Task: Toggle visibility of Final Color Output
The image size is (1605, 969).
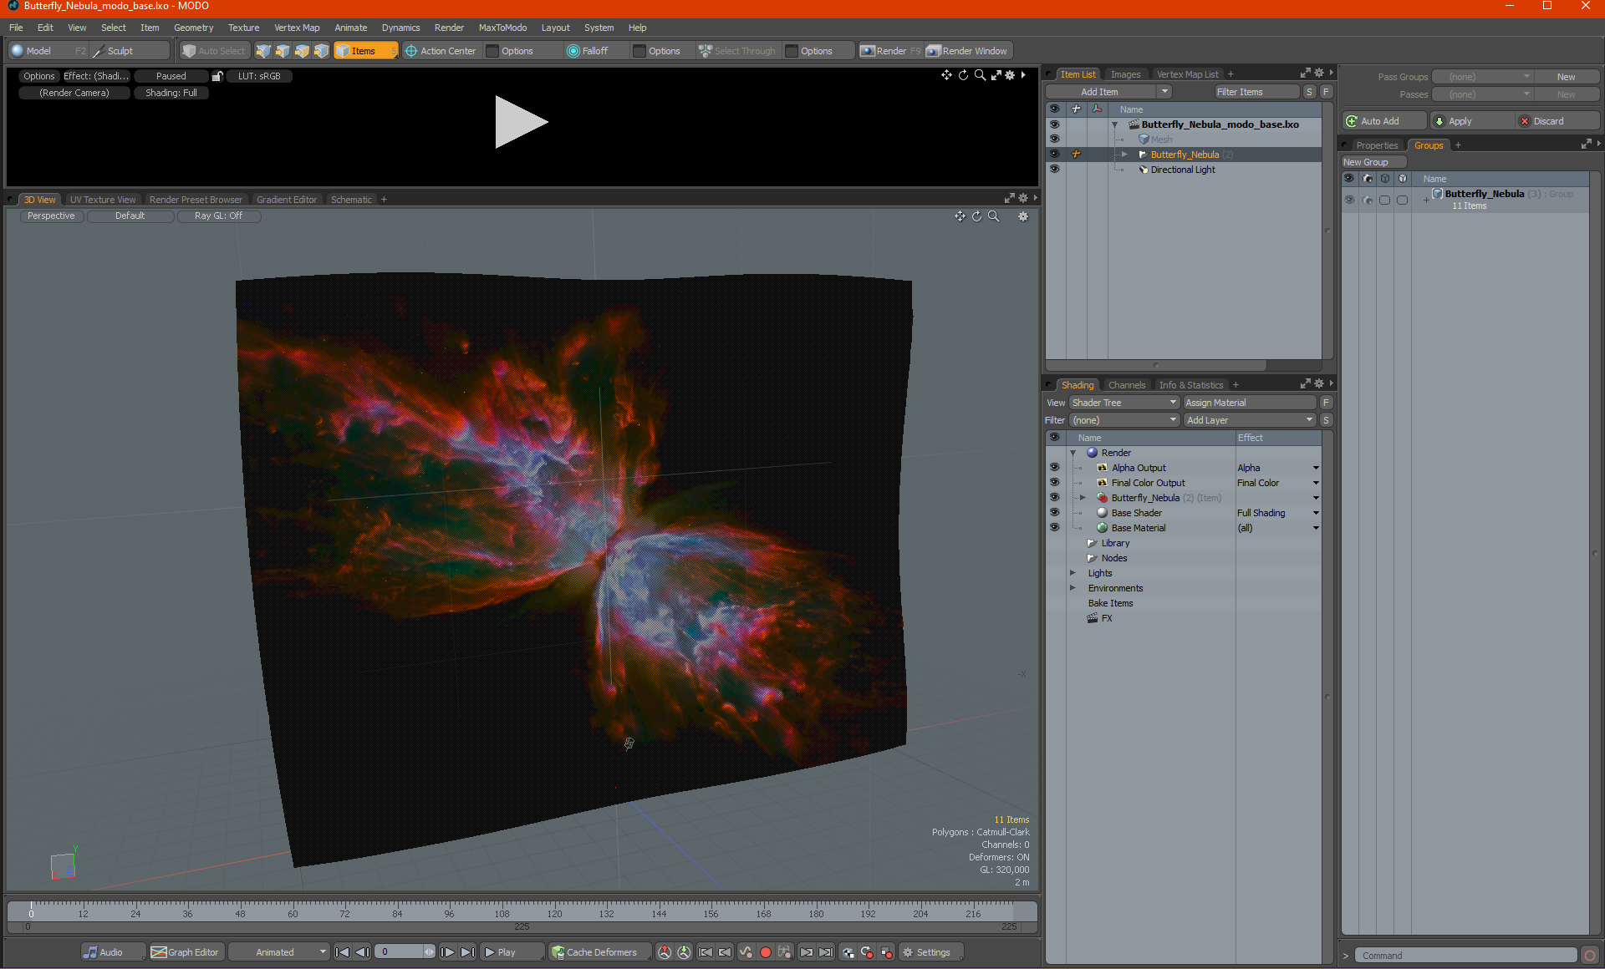Action: pyautogui.click(x=1054, y=483)
